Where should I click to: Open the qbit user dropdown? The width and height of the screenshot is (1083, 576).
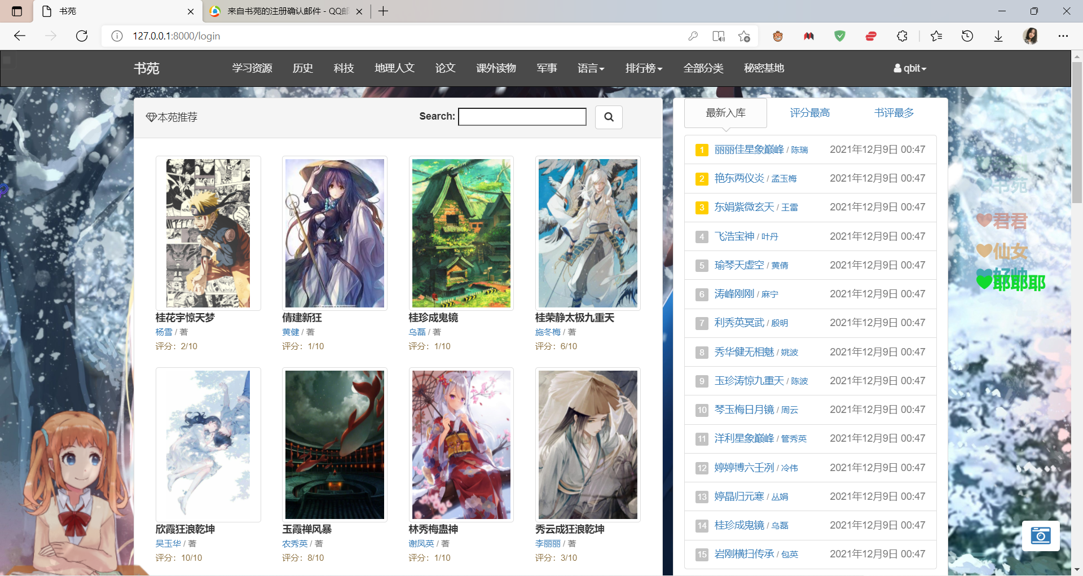pyautogui.click(x=910, y=68)
